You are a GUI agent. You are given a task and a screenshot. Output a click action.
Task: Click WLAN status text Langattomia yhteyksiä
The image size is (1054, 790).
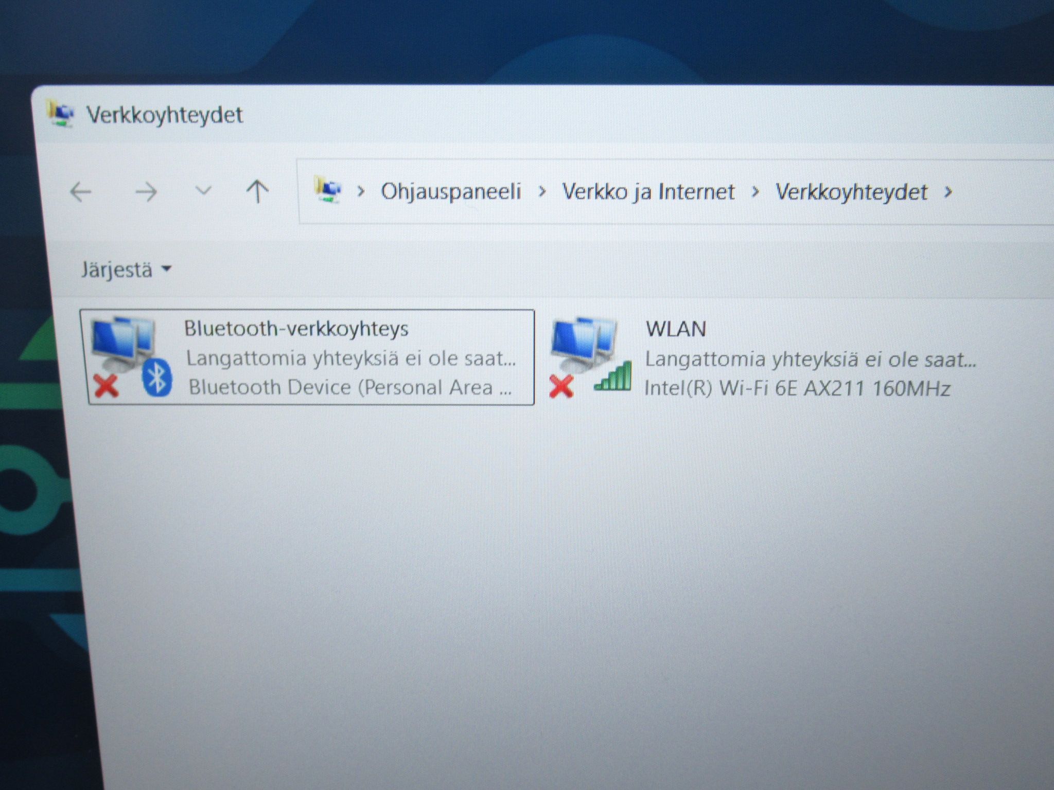811,359
